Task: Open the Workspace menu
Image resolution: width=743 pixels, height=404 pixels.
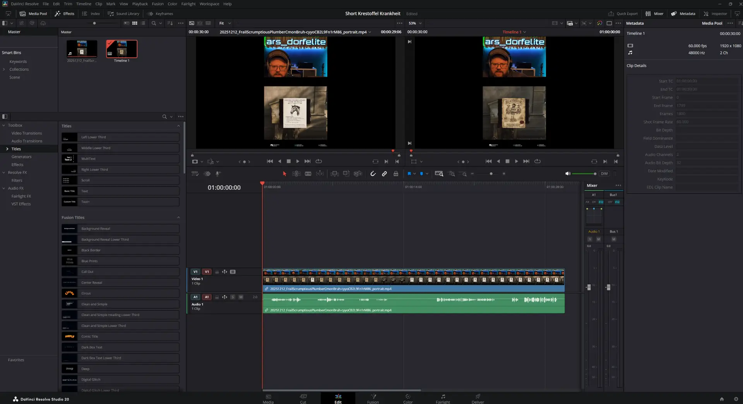Action: (x=209, y=4)
